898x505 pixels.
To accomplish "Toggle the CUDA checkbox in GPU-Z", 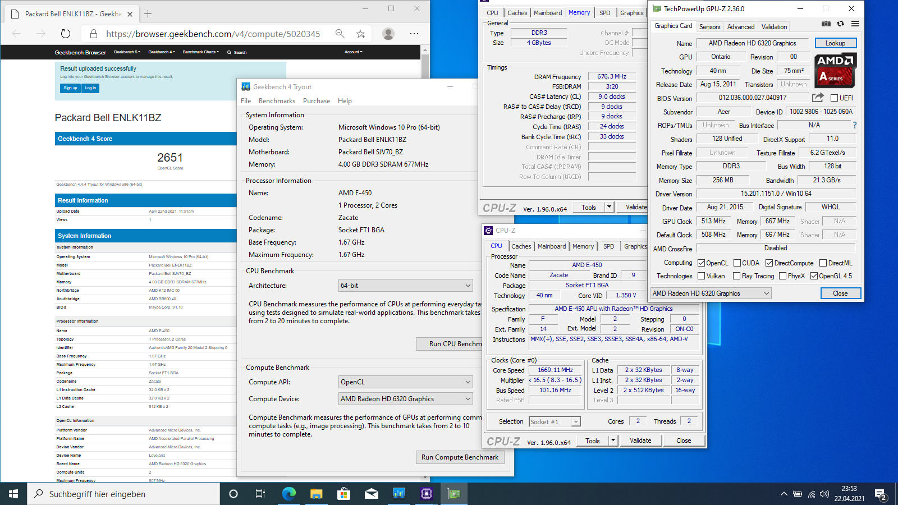I will 737,263.
